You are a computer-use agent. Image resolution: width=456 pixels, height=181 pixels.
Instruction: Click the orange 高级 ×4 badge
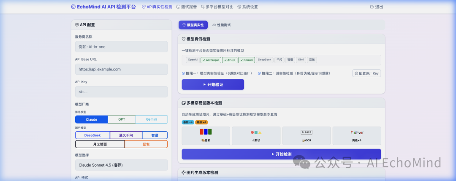(x=201, y=122)
